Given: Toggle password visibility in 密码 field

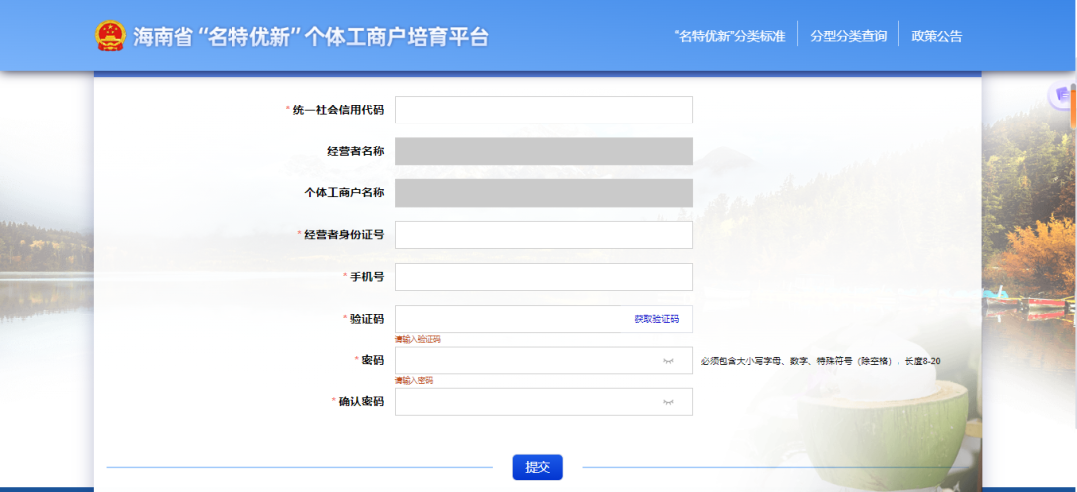Looking at the screenshot, I should coord(668,361).
